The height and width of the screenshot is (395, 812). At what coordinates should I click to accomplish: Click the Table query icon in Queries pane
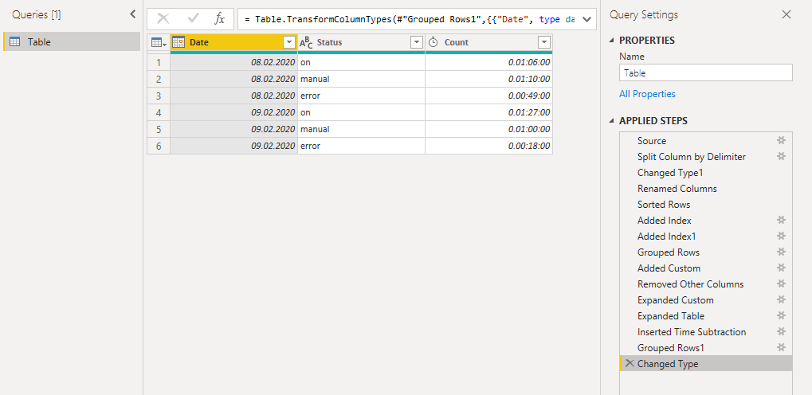15,42
